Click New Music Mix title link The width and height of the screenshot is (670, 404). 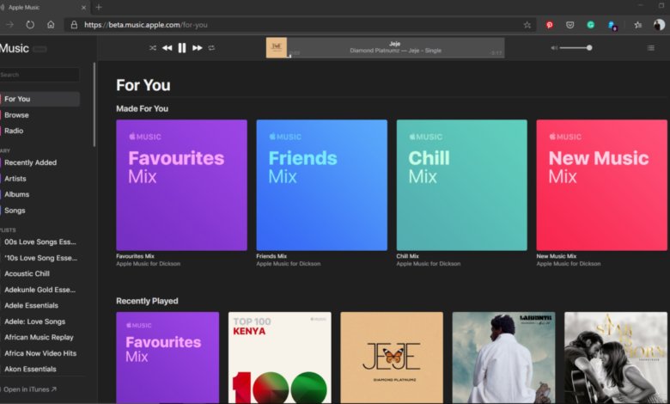pos(557,256)
